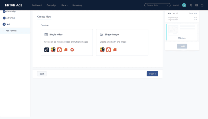This screenshot has width=208, height=119.
Task: Click the Campaign step checkmark icon
Action: click(4, 11)
